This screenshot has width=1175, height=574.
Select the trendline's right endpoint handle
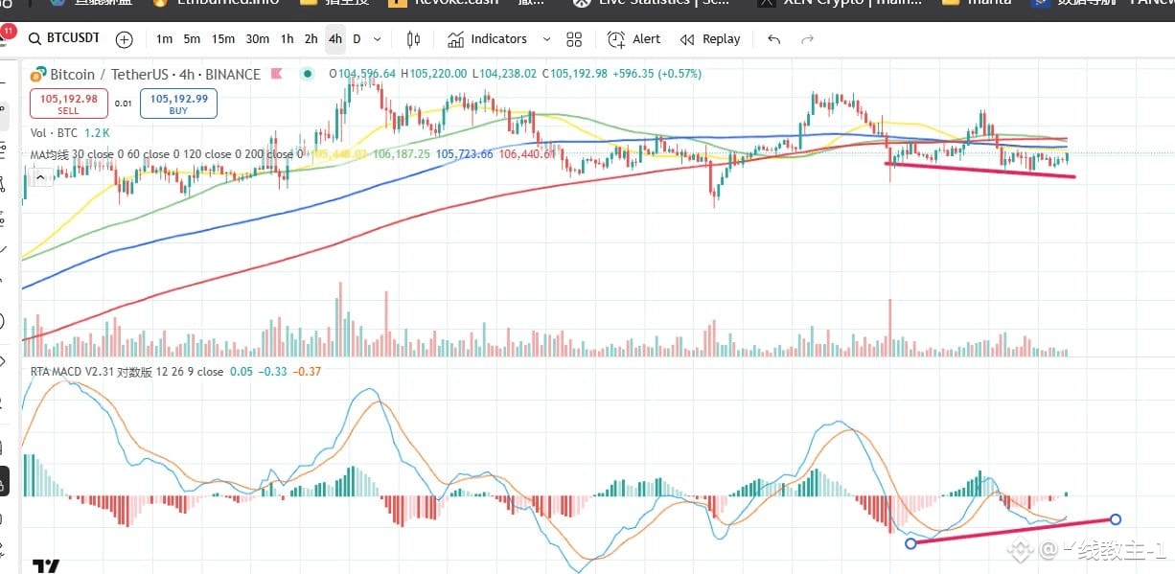pos(1116,519)
